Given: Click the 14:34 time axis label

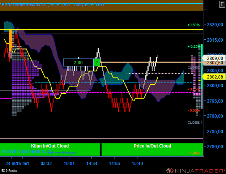Looking at the screenshot, I should click(x=92, y=164).
